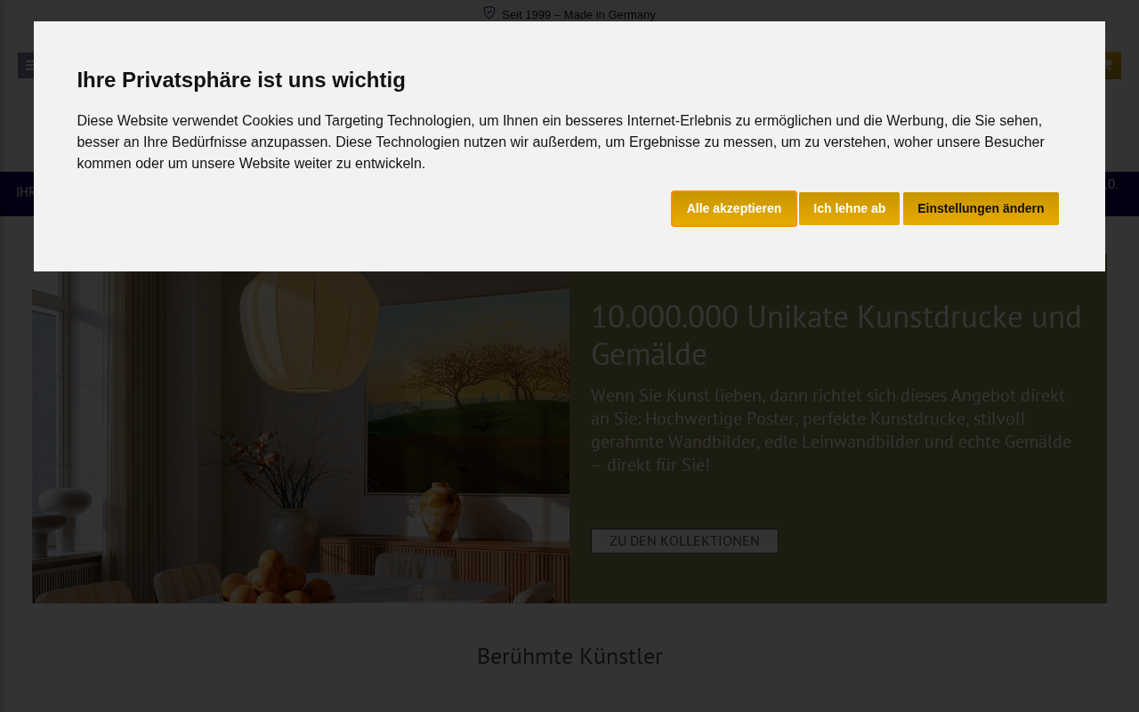Click the hero paragraph starting Wenn Sie Kunst lieben

(831, 430)
